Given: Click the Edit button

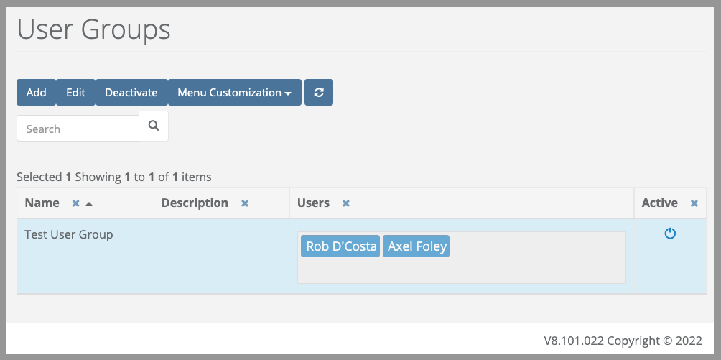Looking at the screenshot, I should point(76,93).
